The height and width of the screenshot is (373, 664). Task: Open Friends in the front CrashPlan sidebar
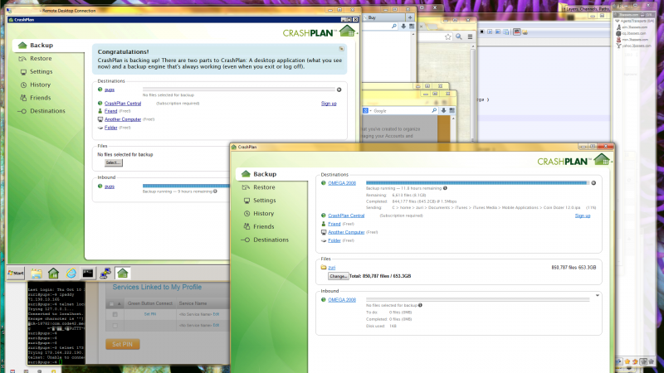coord(263,226)
